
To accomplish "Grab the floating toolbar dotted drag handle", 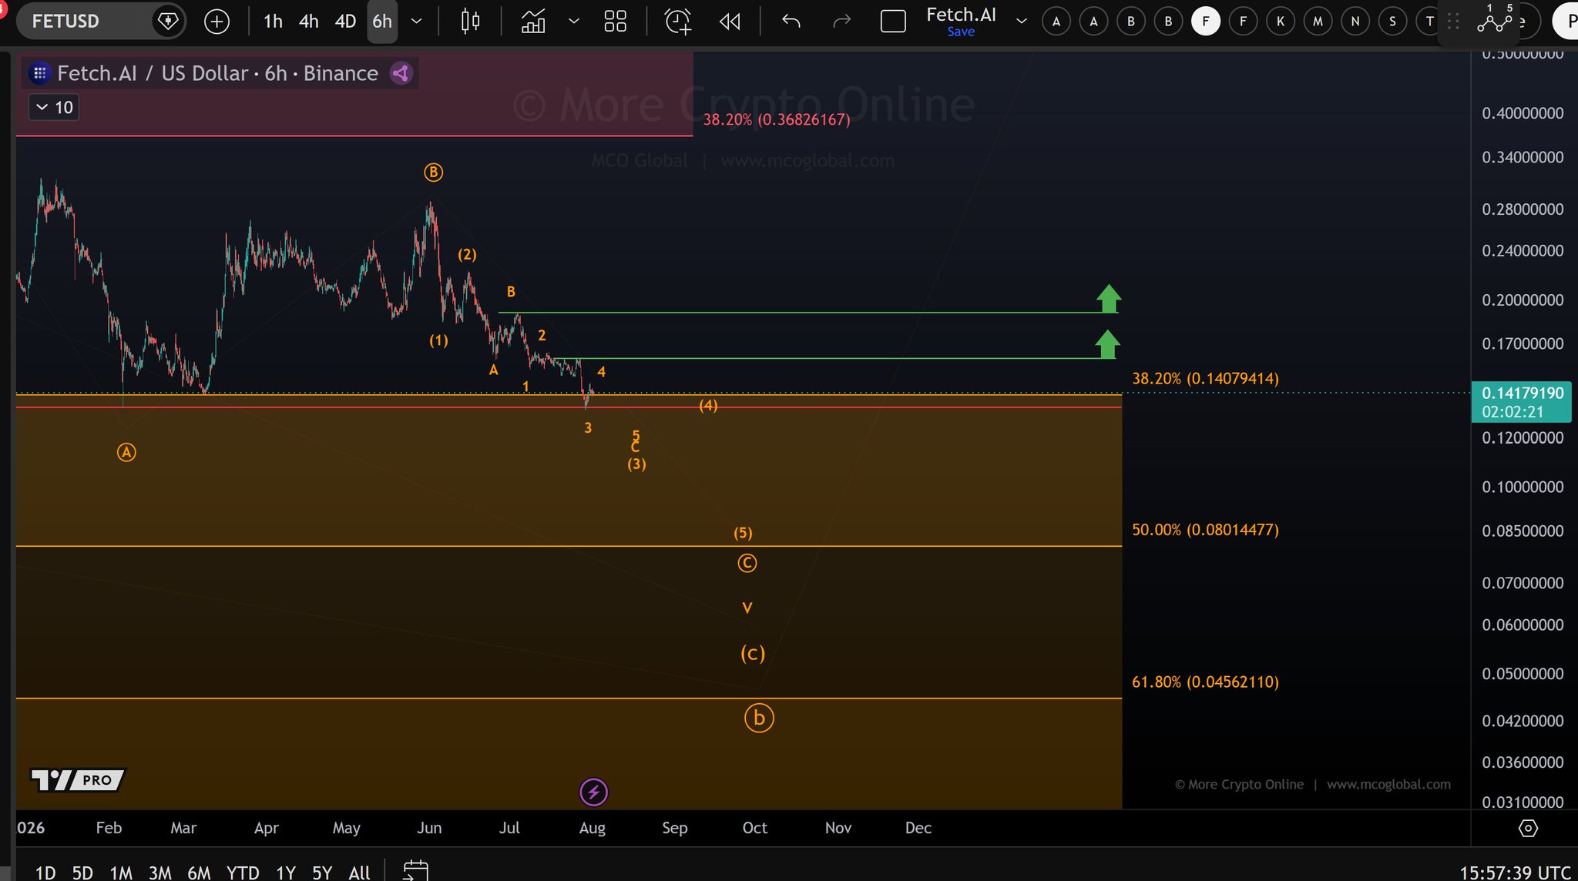I will click(x=1453, y=22).
